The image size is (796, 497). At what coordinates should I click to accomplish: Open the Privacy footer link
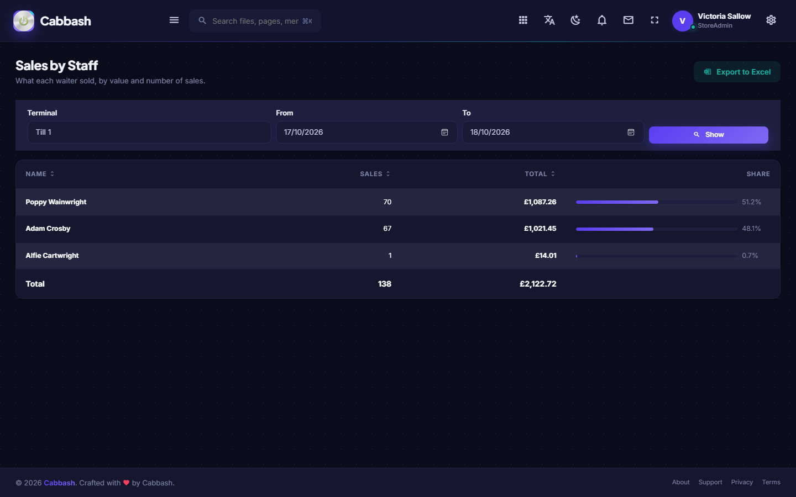point(742,483)
